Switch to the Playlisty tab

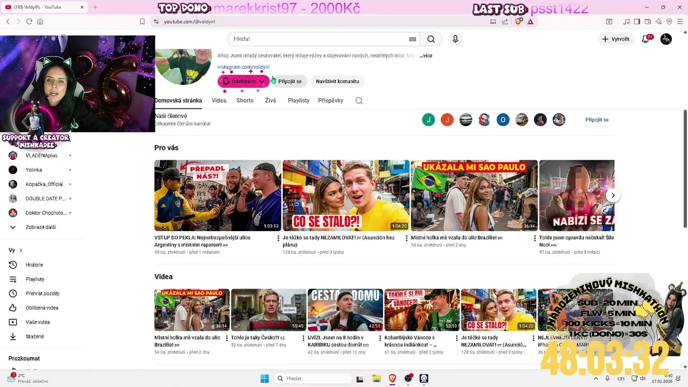click(298, 101)
